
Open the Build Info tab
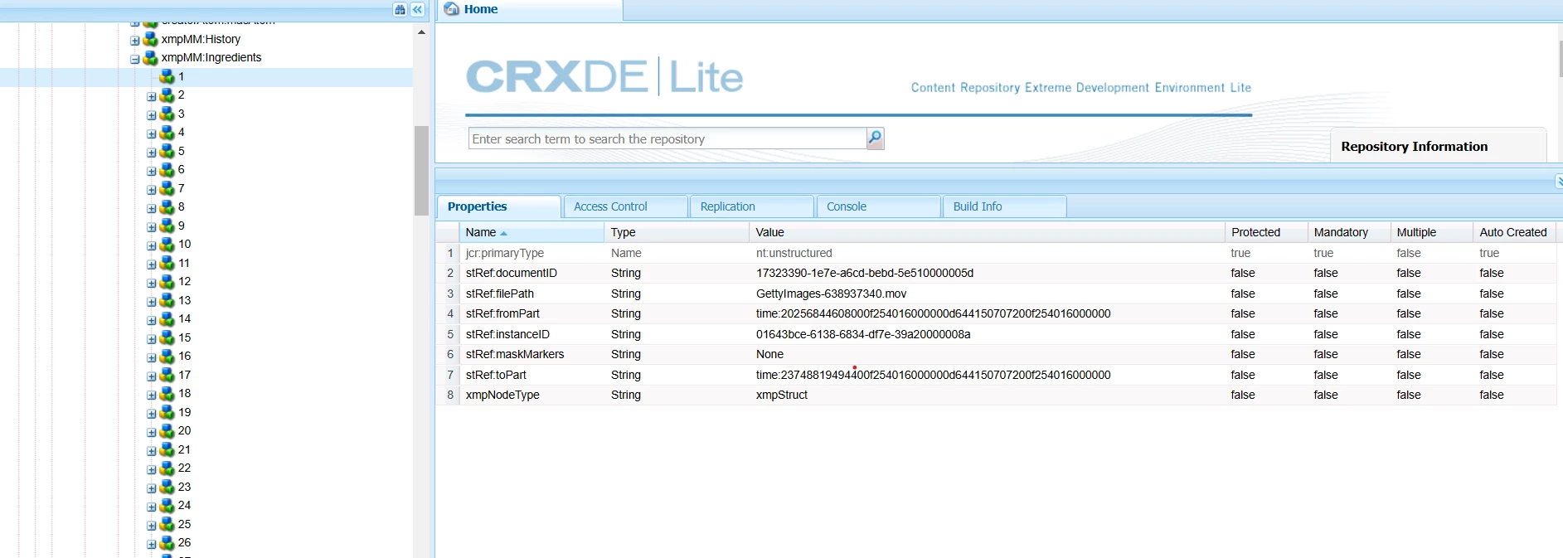[x=1004, y=206]
